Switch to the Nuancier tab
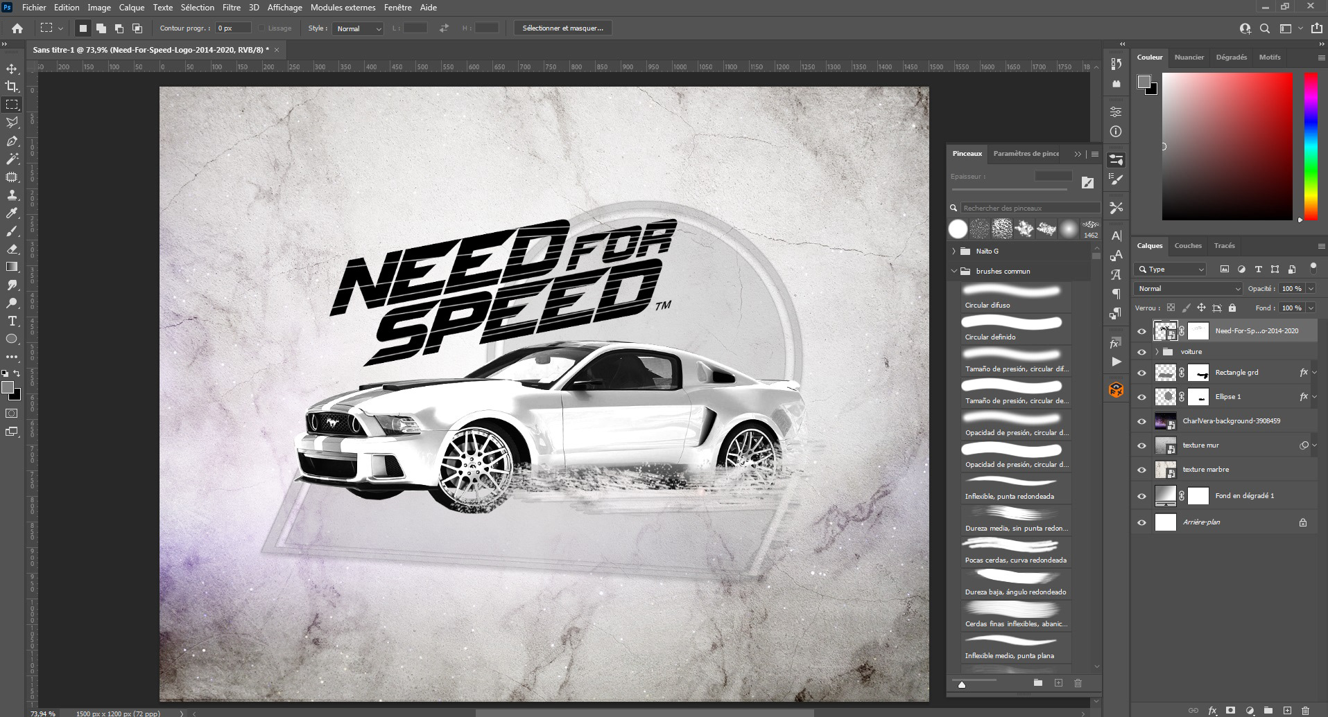 1189,57
